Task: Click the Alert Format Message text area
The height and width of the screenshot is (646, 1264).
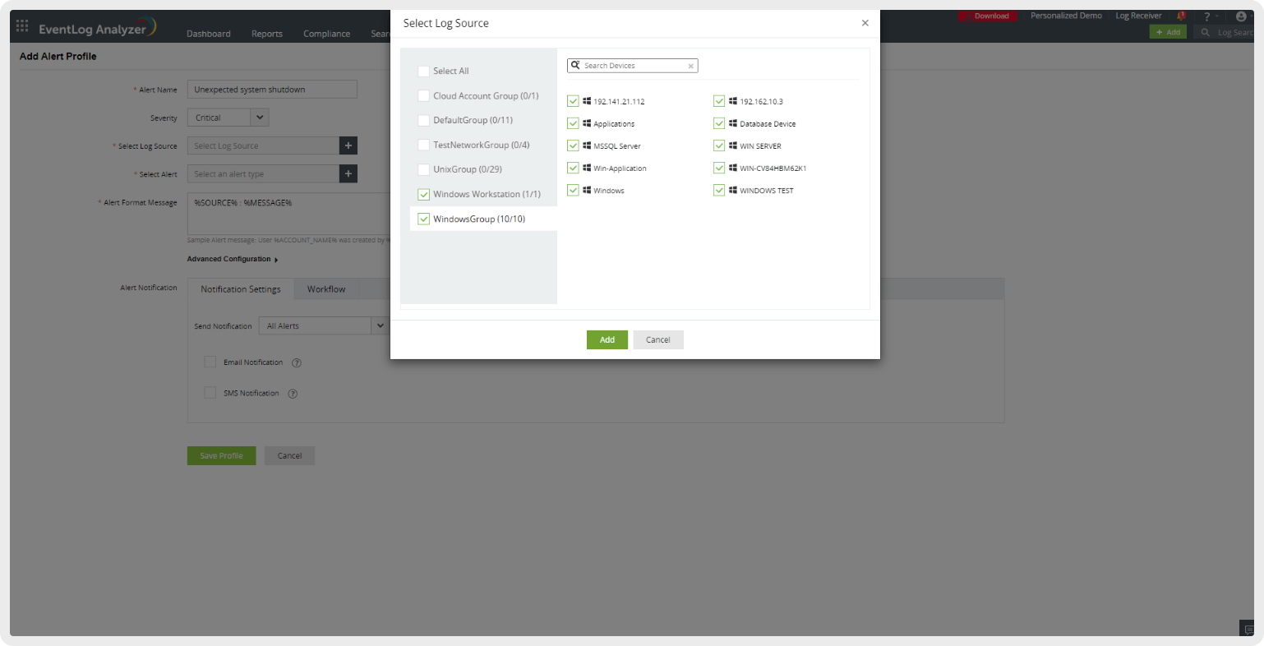Action: click(288, 214)
